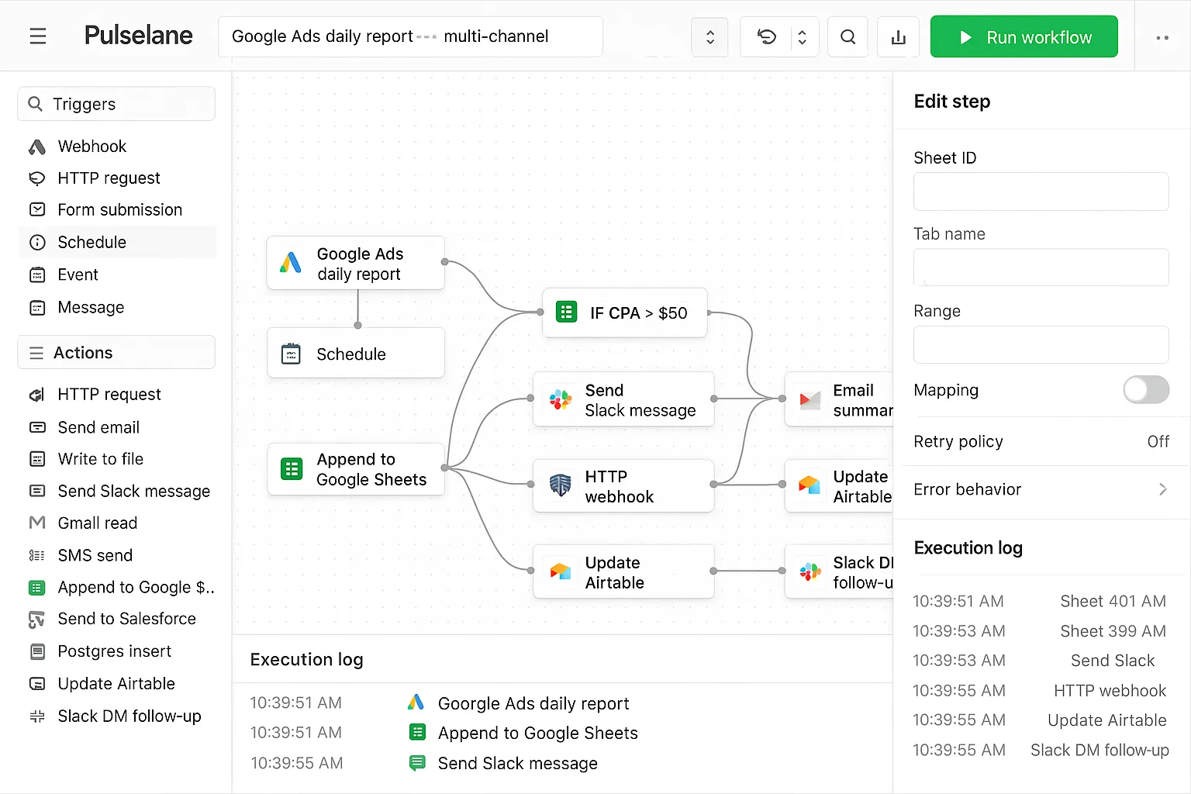
Task: Click the Slack DM follow-up node icon
Action: point(810,571)
